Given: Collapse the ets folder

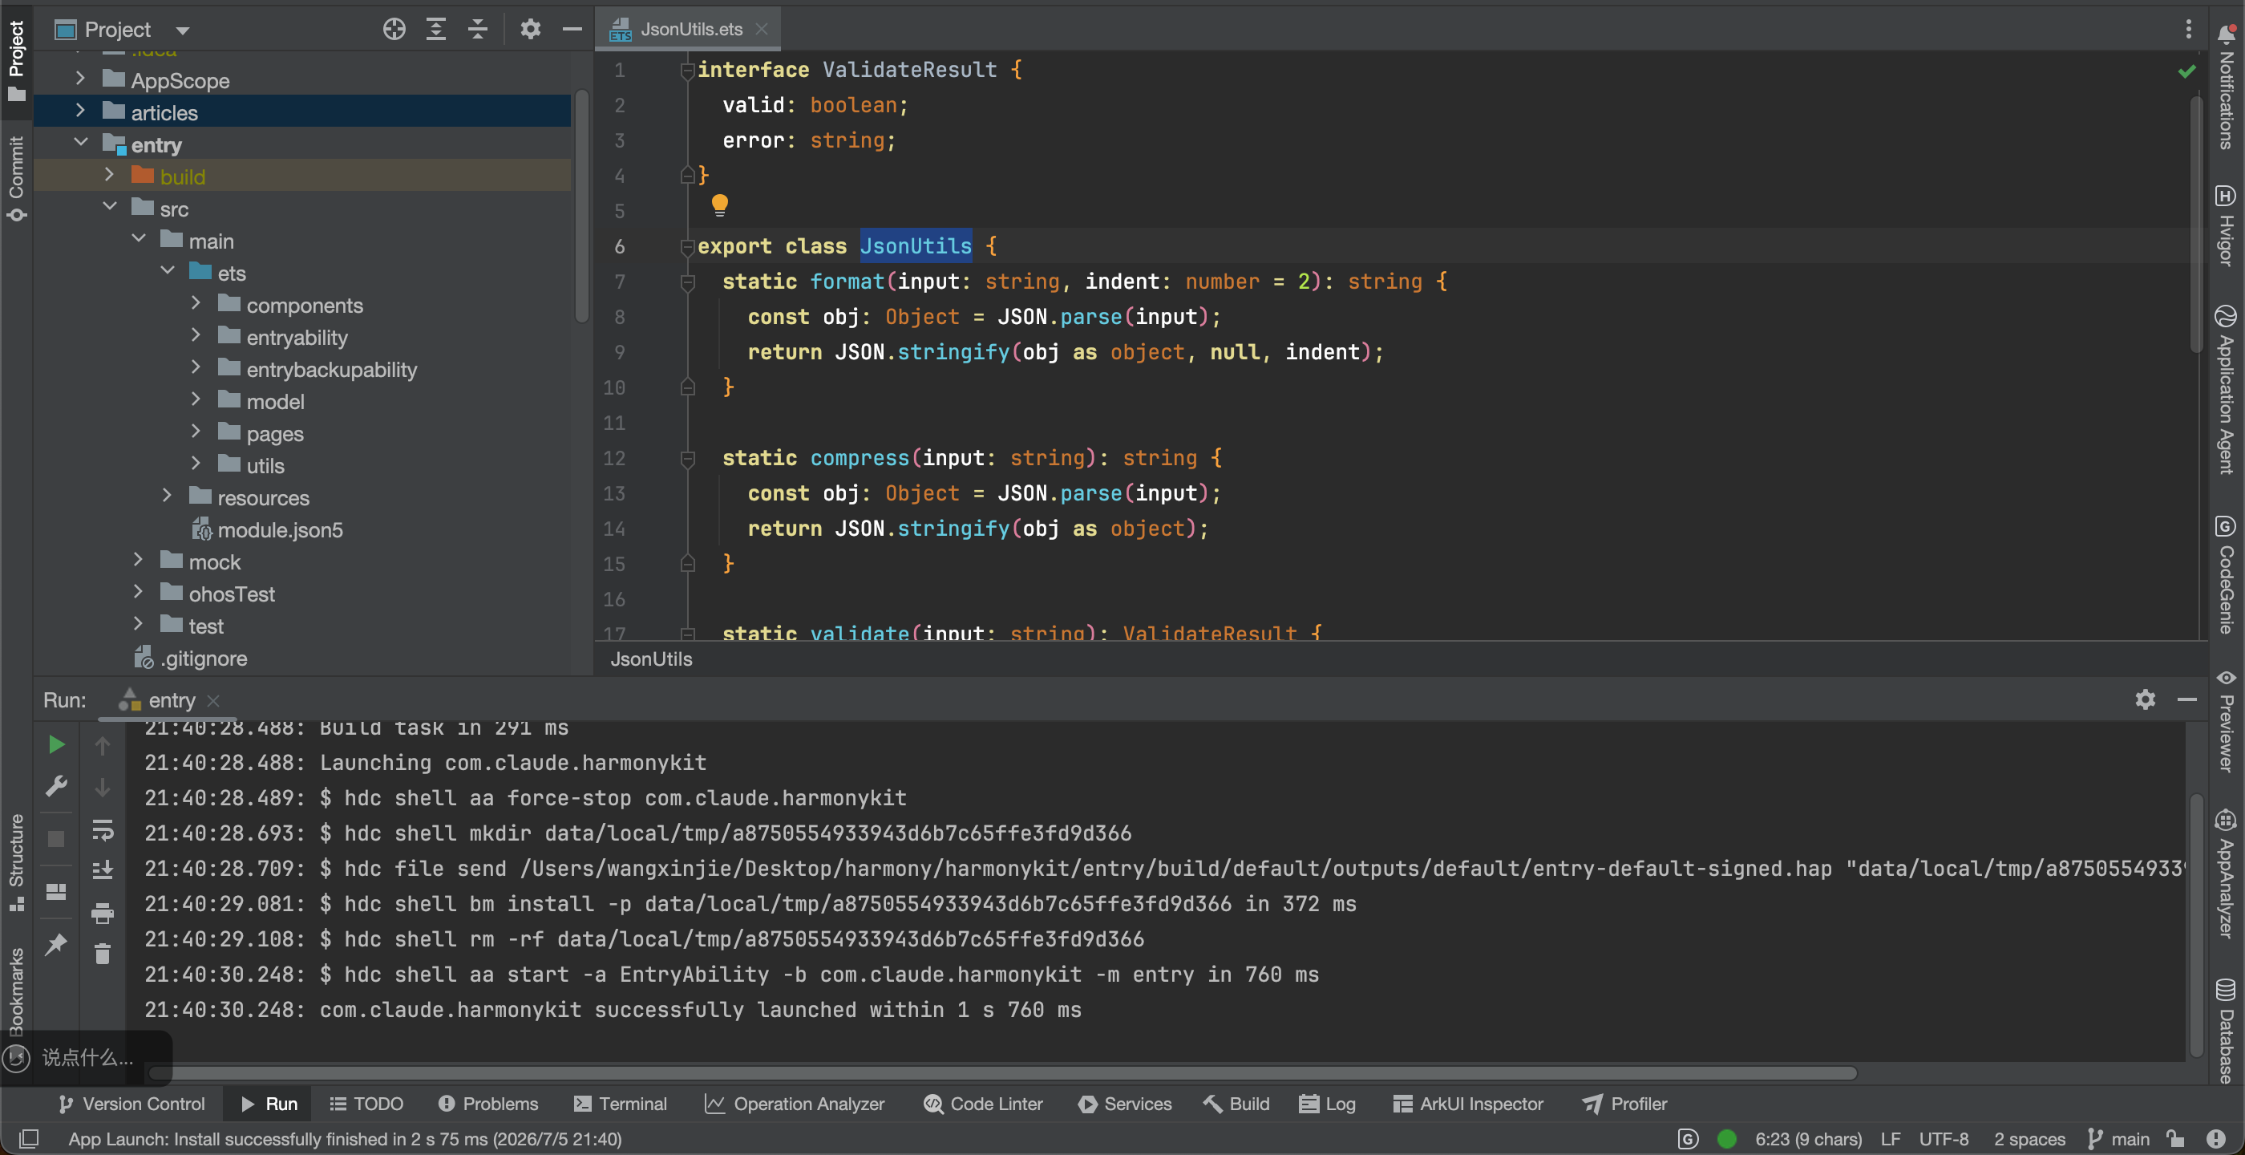Looking at the screenshot, I should coord(168,272).
